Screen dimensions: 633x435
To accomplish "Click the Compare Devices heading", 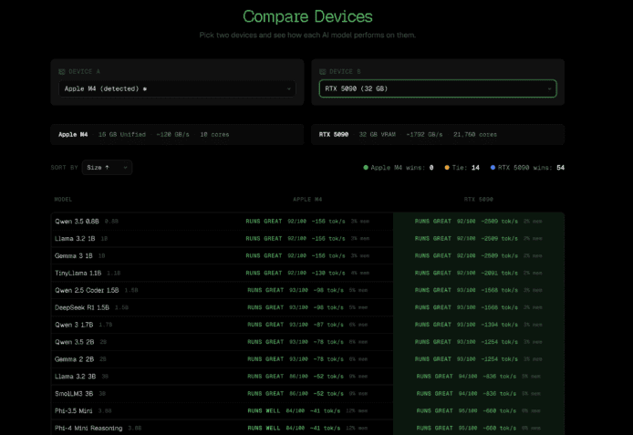I will click(307, 16).
